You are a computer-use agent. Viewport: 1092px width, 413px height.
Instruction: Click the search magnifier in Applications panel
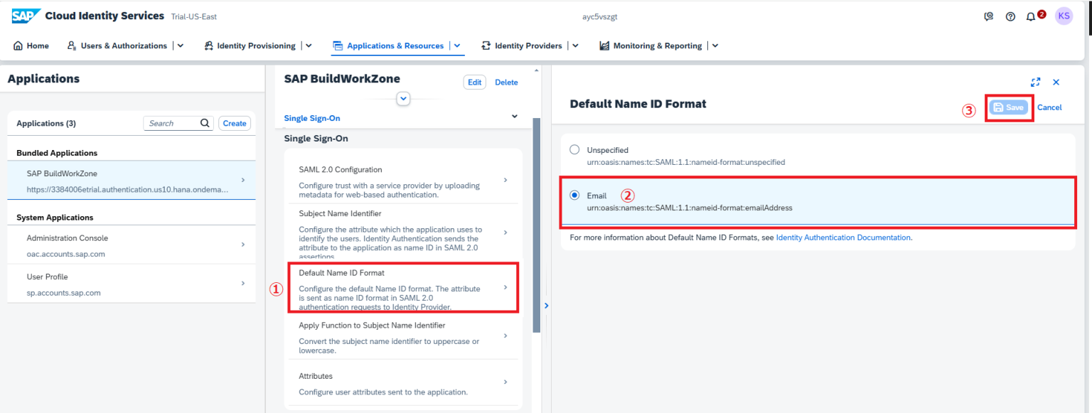pos(205,122)
